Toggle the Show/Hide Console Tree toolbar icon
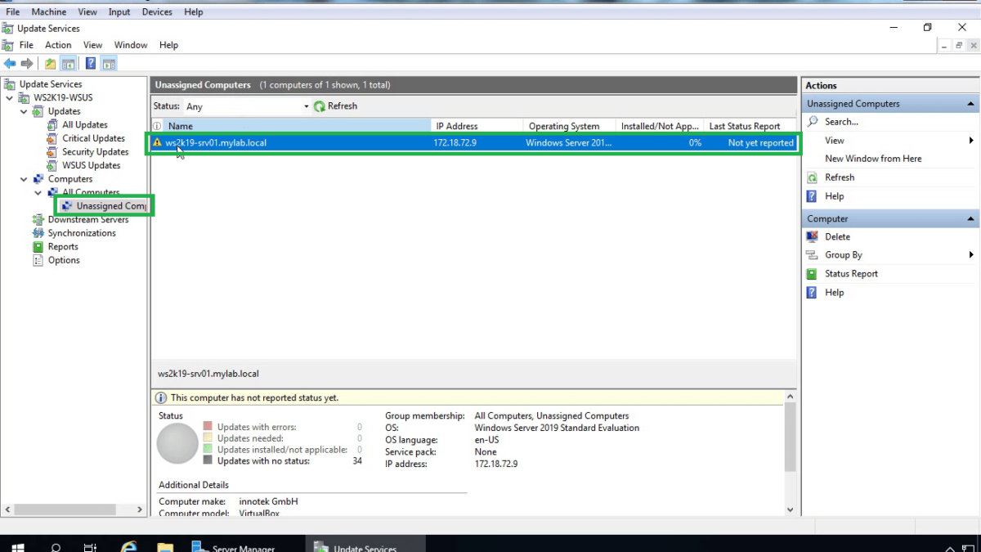This screenshot has height=552, width=981. (x=69, y=64)
